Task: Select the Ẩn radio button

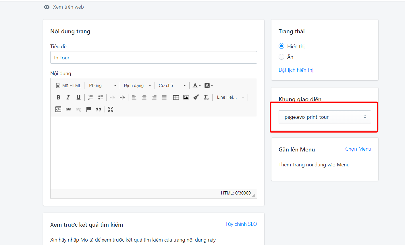Action: tap(281, 57)
